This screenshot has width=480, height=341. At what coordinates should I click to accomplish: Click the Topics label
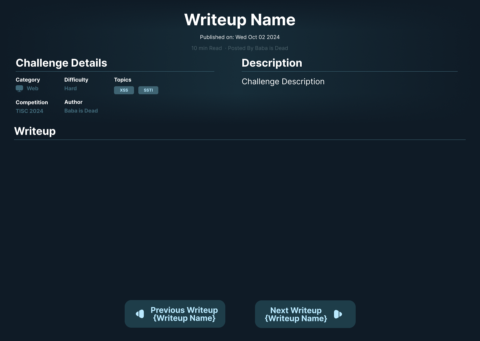point(123,80)
